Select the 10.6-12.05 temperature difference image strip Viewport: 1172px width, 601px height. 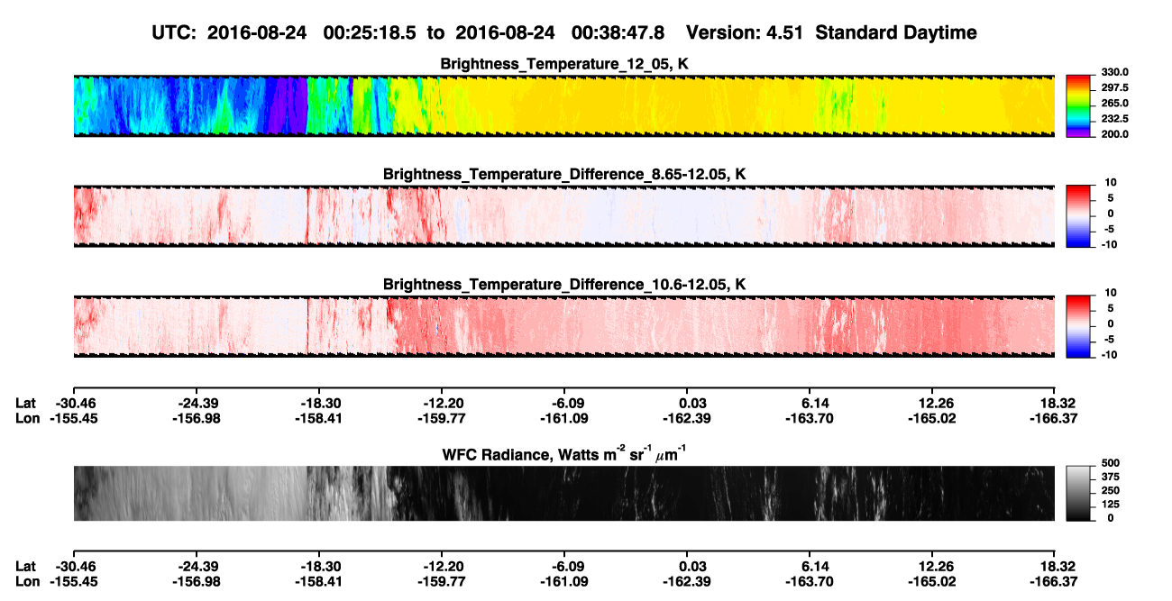coord(563,327)
